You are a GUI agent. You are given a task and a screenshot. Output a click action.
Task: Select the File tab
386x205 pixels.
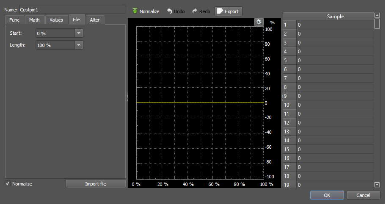click(76, 19)
